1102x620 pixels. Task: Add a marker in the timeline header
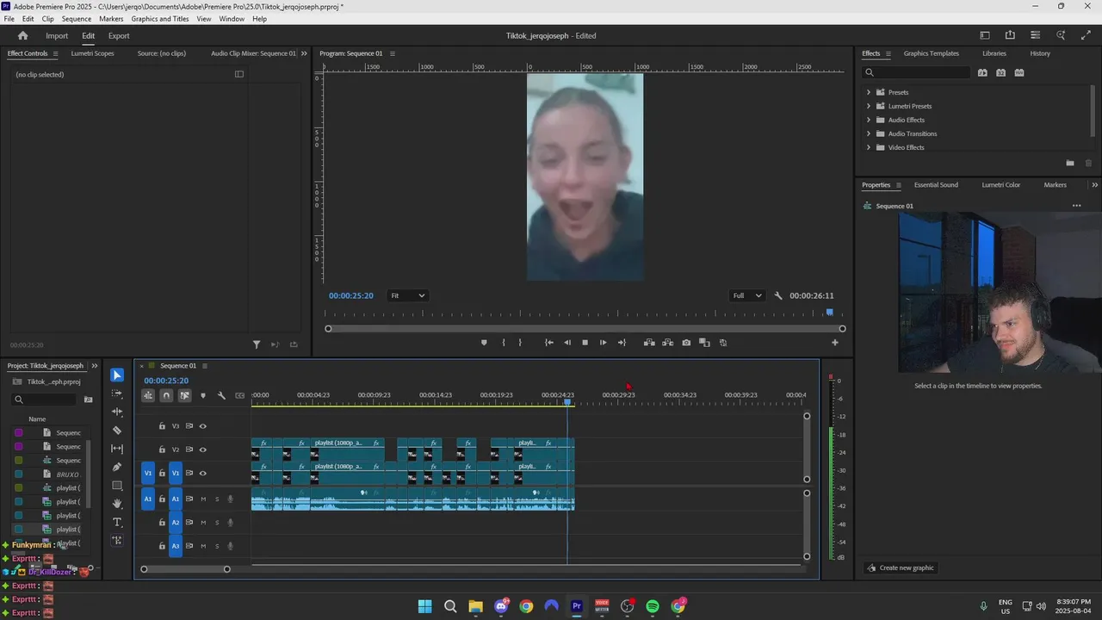tap(203, 396)
